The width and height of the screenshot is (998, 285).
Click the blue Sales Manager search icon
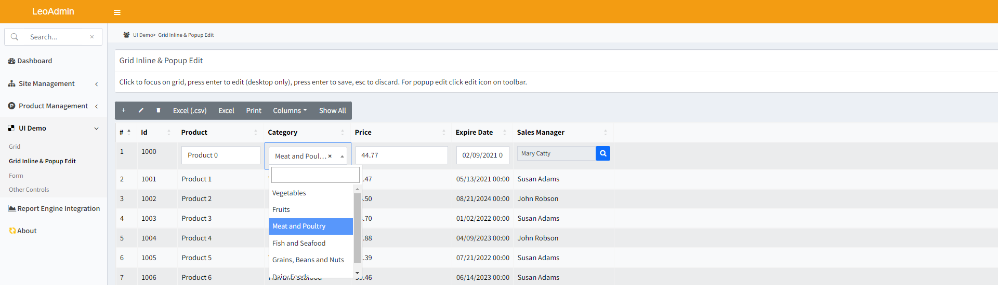(x=603, y=153)
